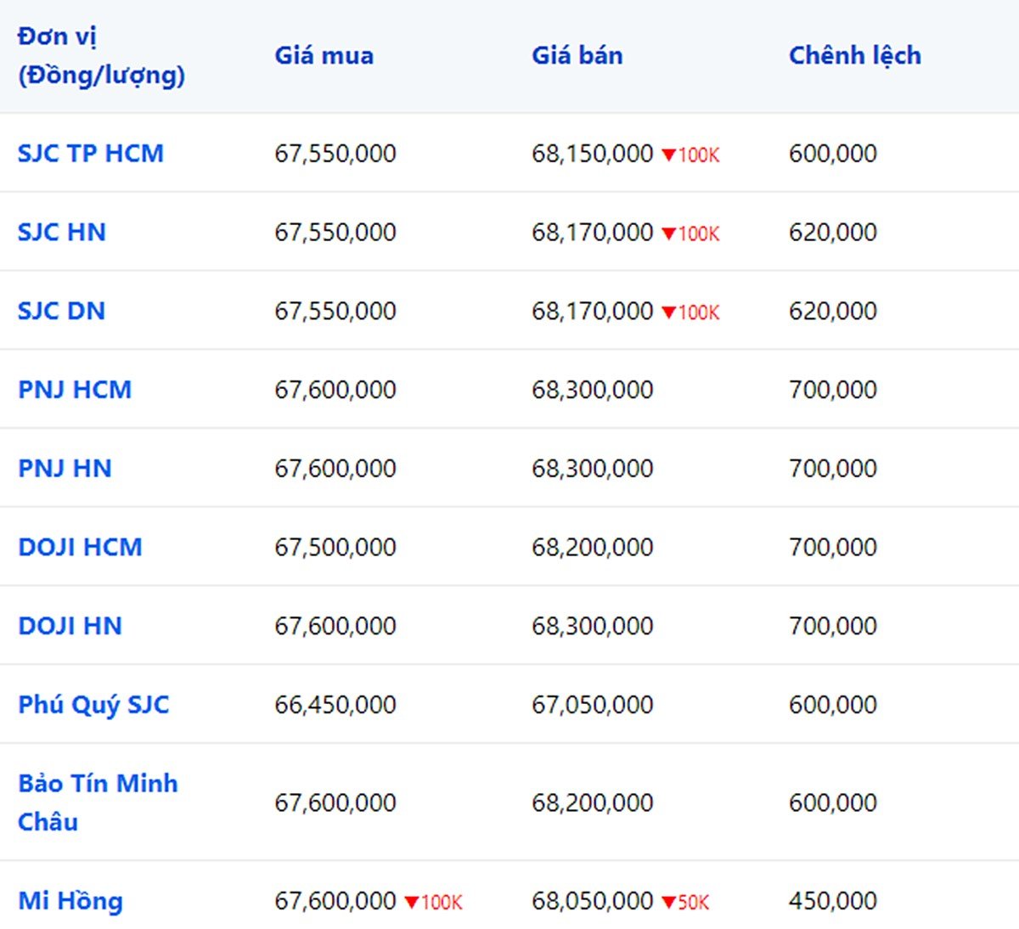Select Phú Quý SJC difference 600,000
This screenshot has width=1019, height=929.
coord(833,705)
